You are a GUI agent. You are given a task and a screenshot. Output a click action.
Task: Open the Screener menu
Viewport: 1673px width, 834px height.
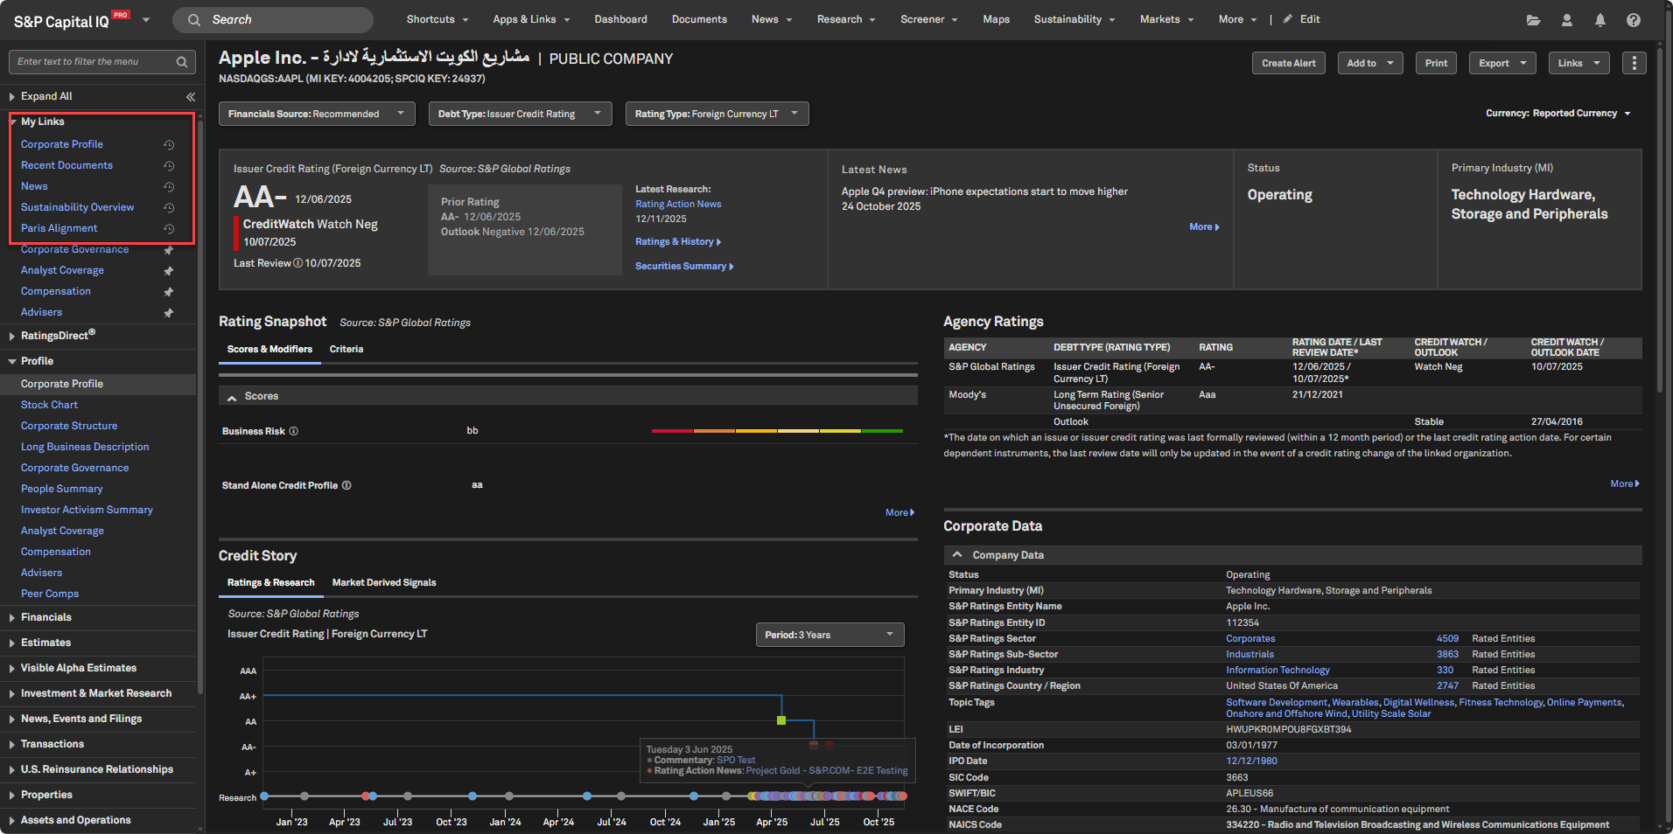928,19
